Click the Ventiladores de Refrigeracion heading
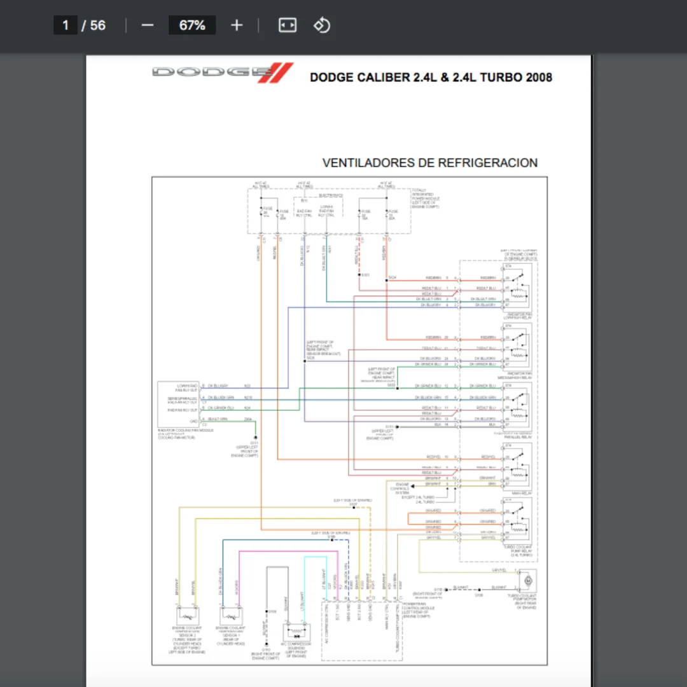687x687 pixels. (x=429, y=163)
